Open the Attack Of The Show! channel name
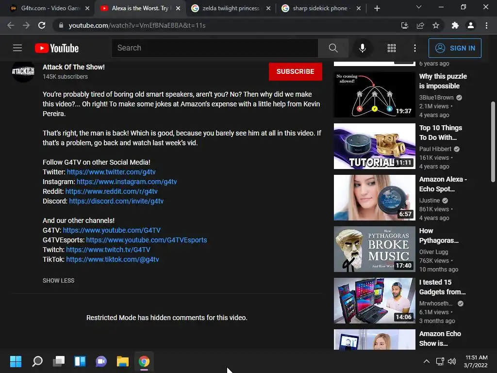This screenshot has height=373, width=497. 74,67
